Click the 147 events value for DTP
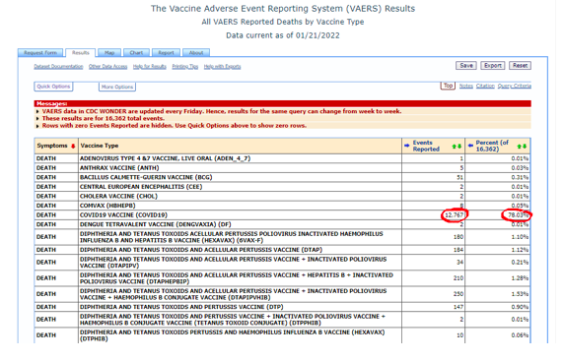This screenshot has width=563, height=361. [x=458, y=307]
